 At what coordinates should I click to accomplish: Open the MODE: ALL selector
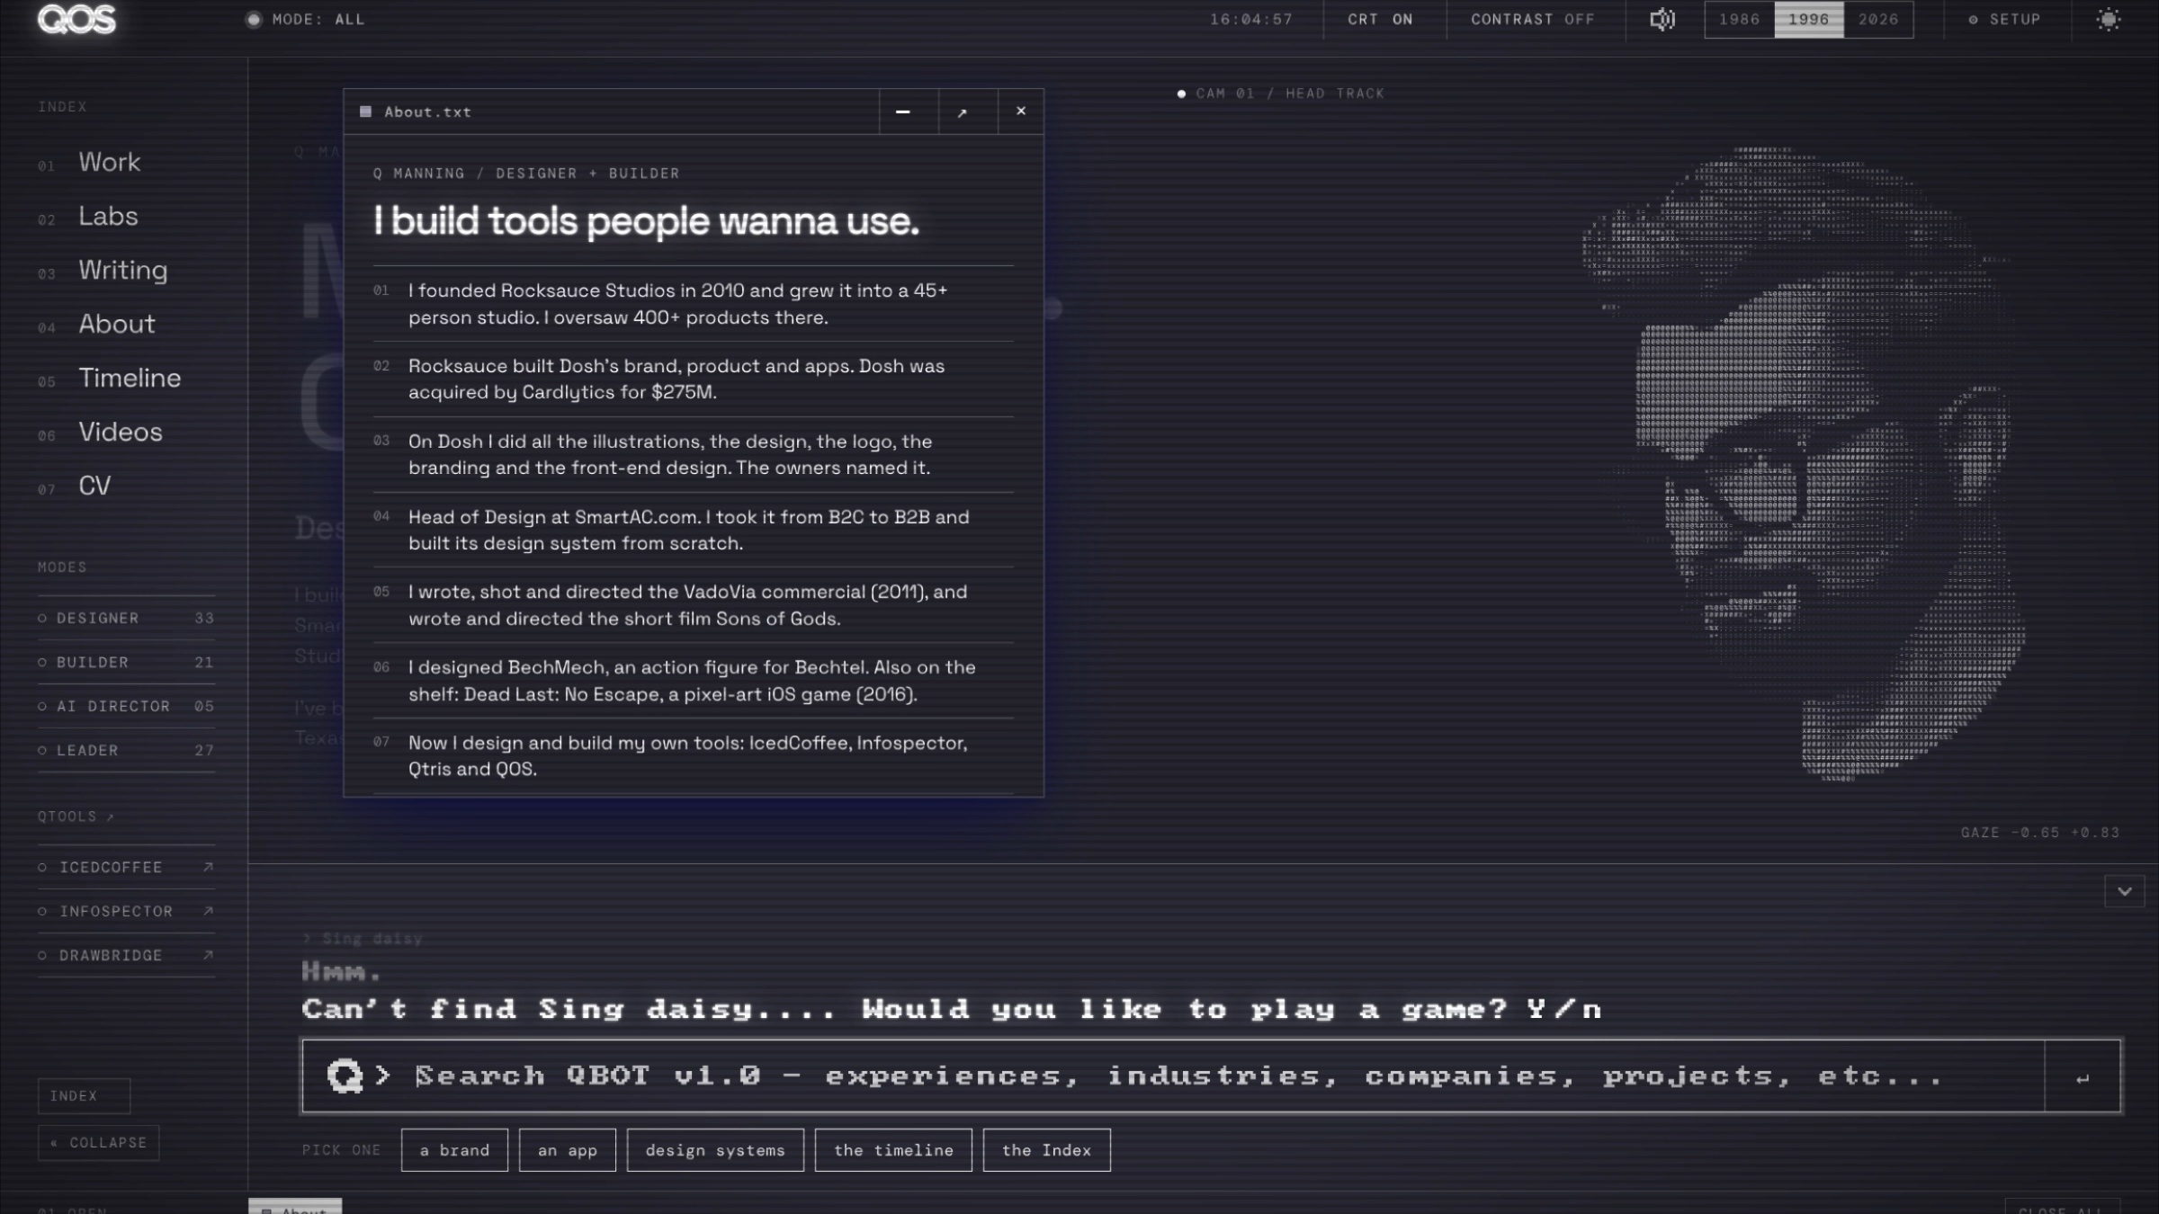[x=306, y=19]
